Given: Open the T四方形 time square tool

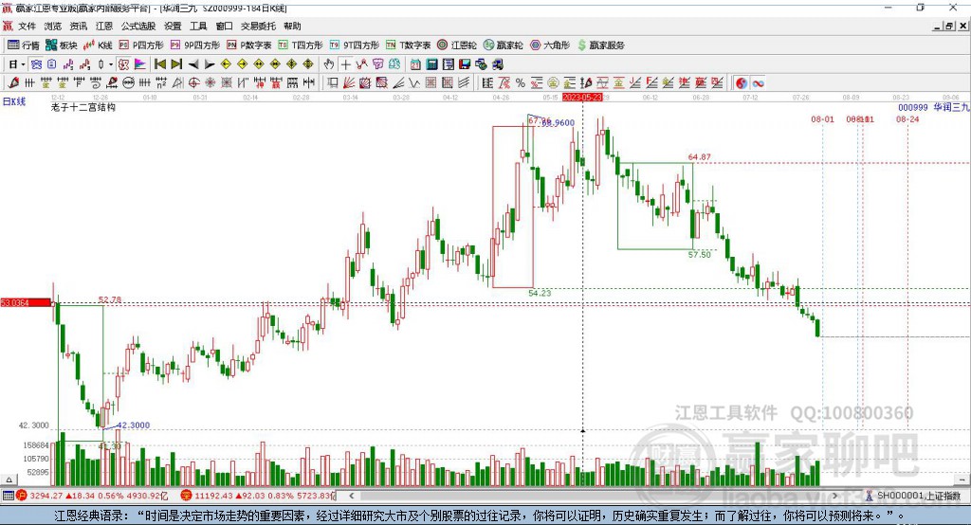Looking at the screenshot, I should click(x=301, y=45).
